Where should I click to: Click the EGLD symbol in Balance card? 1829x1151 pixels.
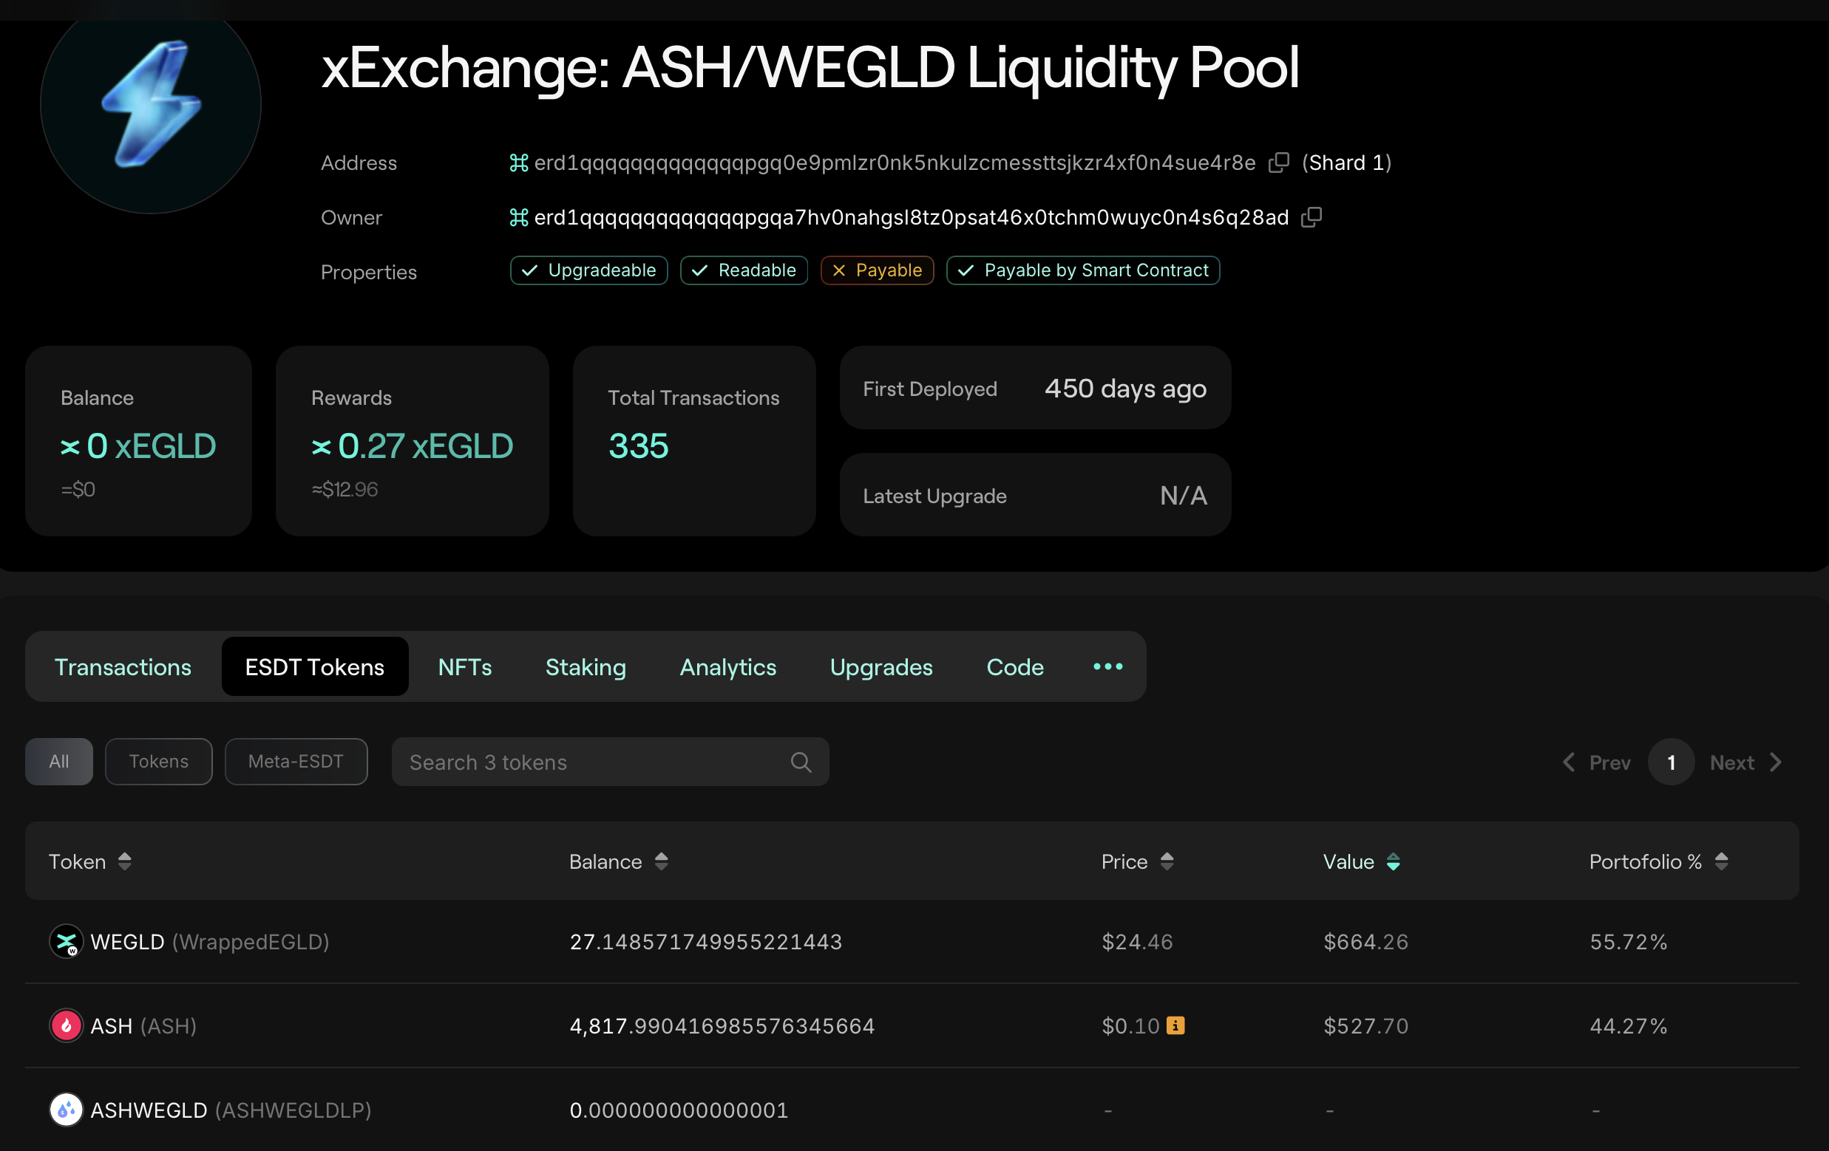(70, 446)
